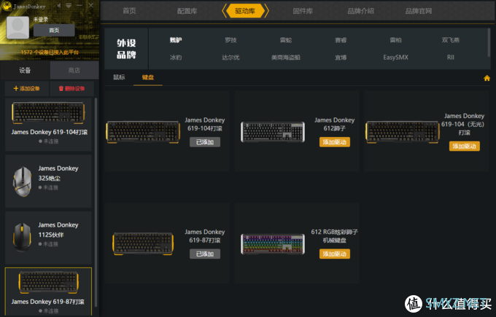Select the RII brand
The height and width of the screenshot is (317, 496).
pos(451,58)
